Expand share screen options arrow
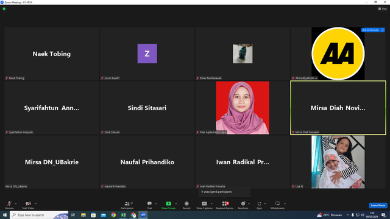390x219 pixels. 176,204
